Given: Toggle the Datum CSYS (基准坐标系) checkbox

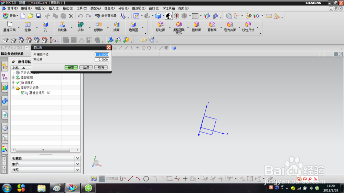Looking at the screenshot, I should [23, 93].
